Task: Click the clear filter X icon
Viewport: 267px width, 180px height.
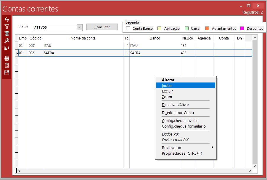Action: 7,34
